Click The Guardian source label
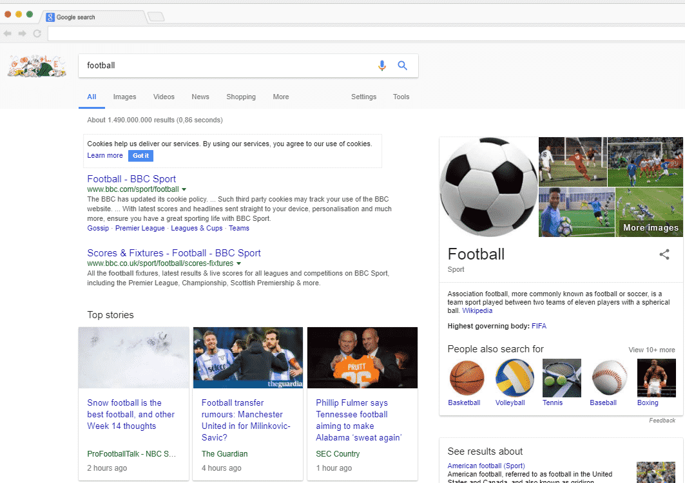 (224, 454)
